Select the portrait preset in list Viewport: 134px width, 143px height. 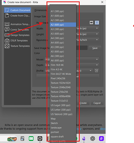coord(63,132)
